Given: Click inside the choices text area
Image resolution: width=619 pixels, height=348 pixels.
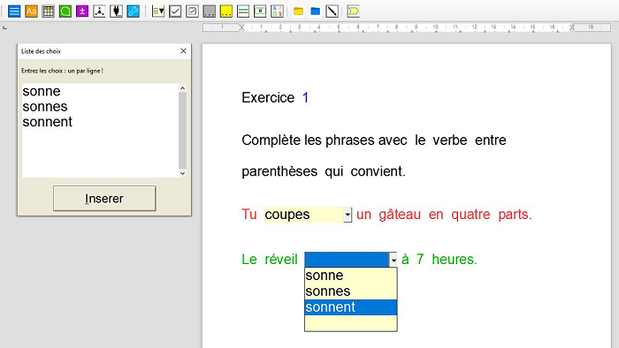Looking at the screenshot, I should pos(100,131).
